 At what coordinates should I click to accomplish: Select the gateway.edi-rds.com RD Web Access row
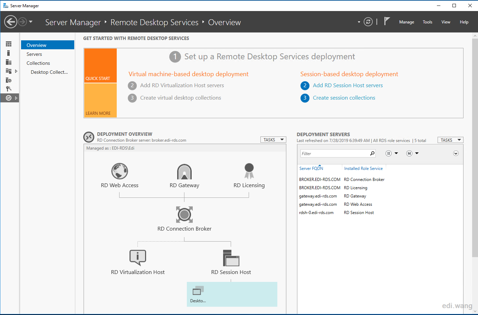380,204
